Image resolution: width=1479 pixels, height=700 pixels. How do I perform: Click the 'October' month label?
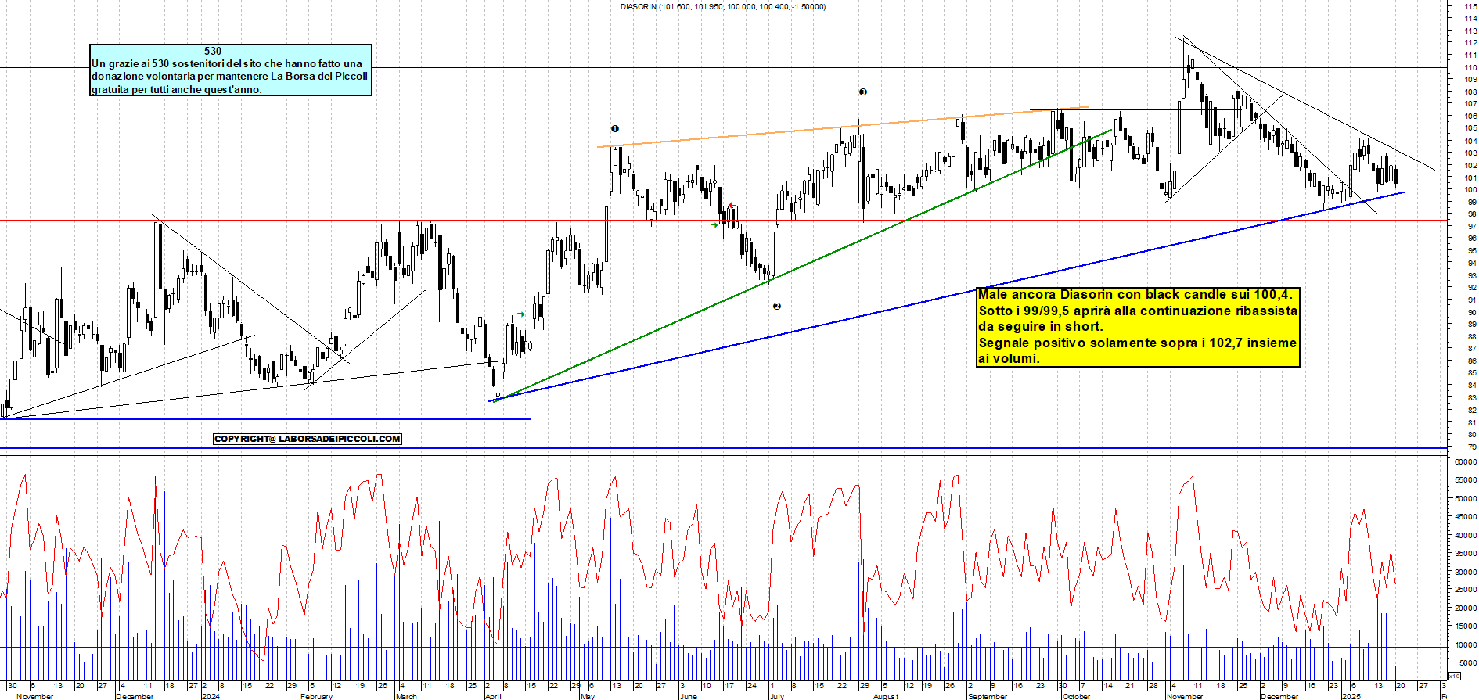coord(1077,696)
